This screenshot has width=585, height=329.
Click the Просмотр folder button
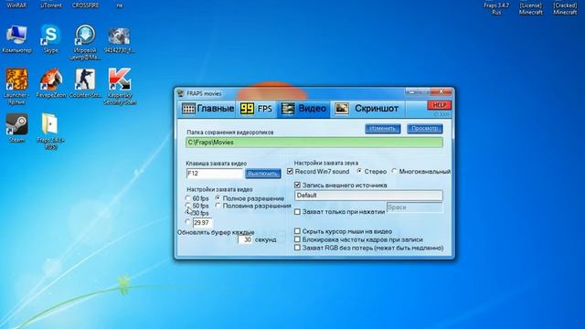coord(424,129)
